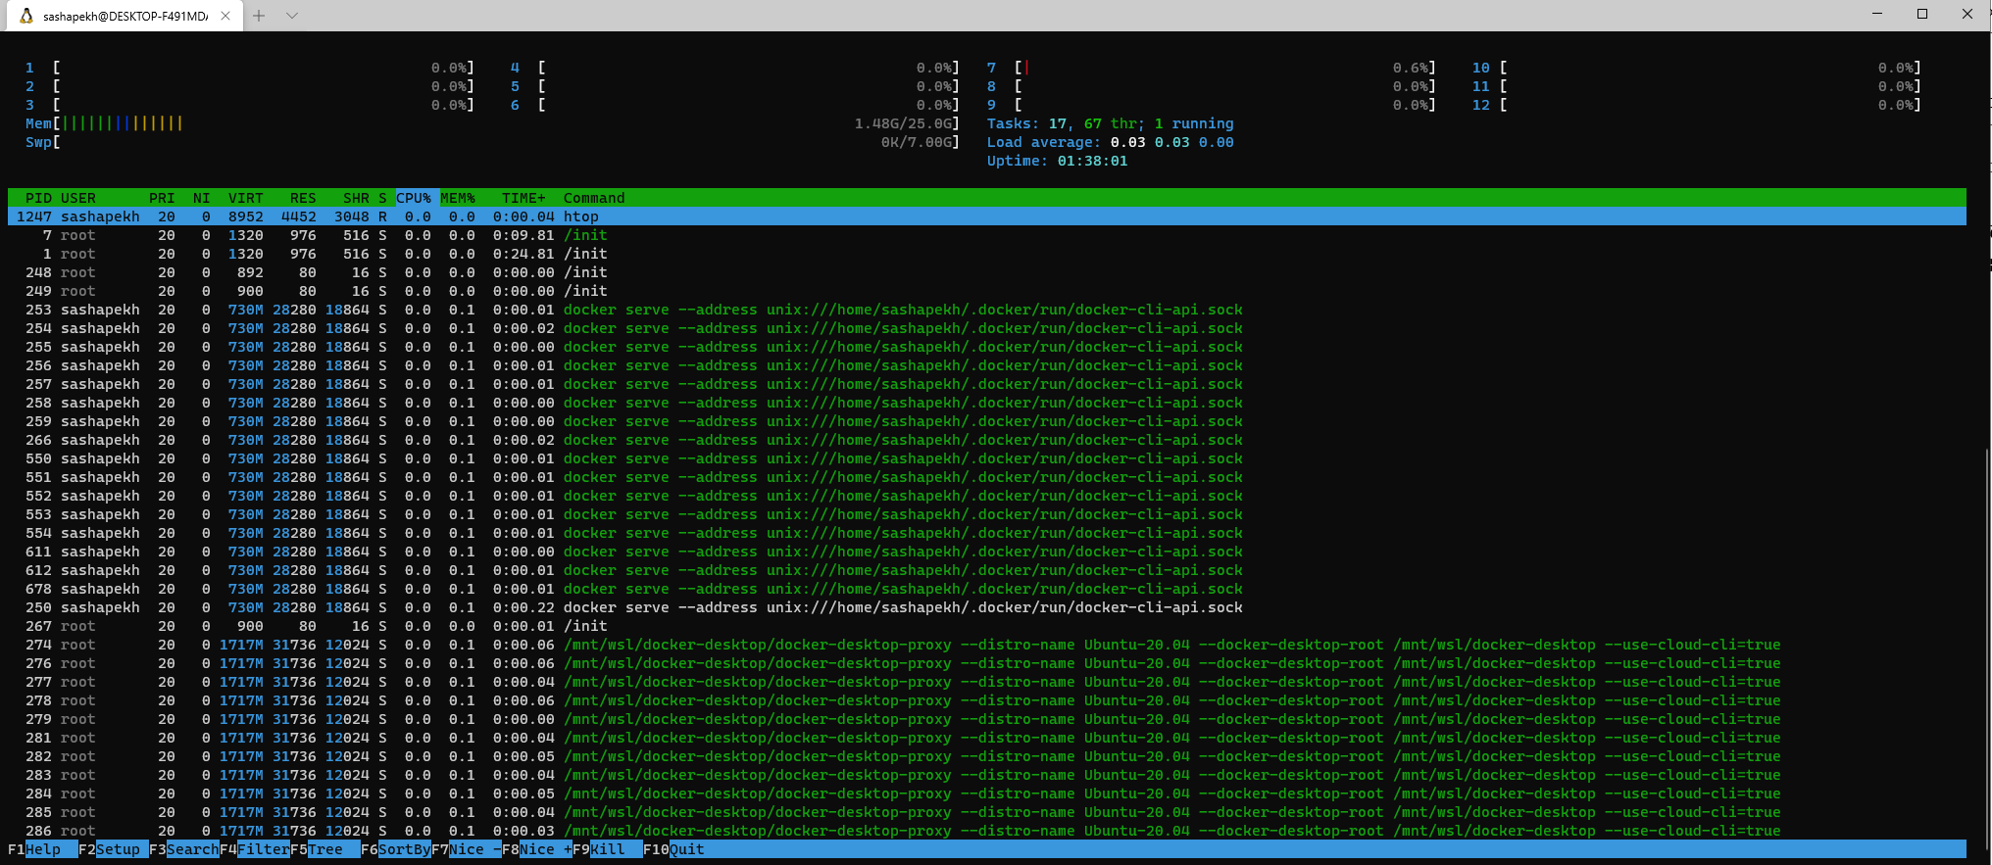Select docker serve process PID 254
The height and width of the screenshot is (865, 1992).
click(987, 328)
